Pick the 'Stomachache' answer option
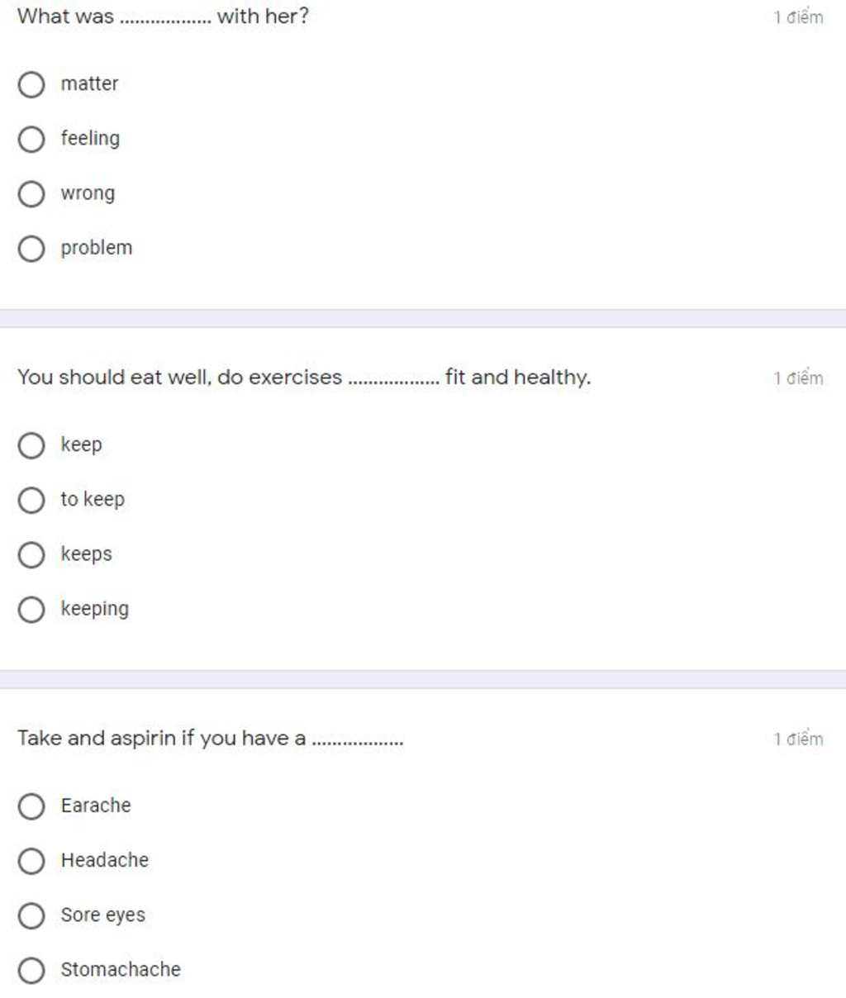The height and width of the screenshot is (998, 846). (x=31, y=970)
